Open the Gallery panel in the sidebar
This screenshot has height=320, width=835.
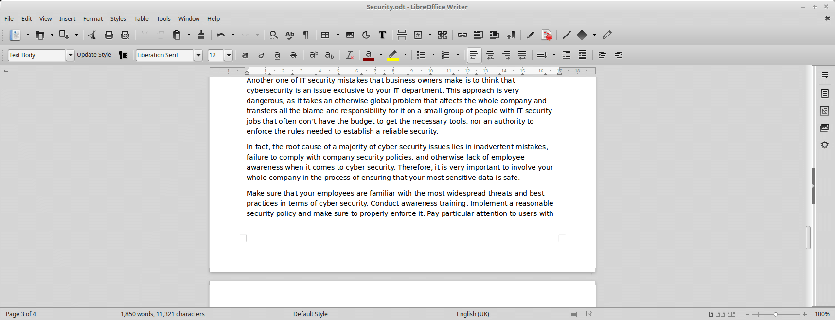click(825, 128)
